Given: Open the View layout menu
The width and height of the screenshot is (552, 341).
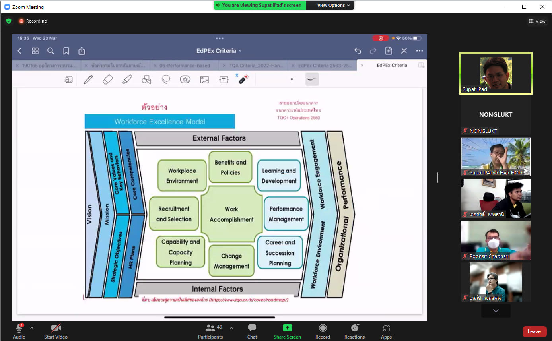Looking at the screenshot, I should tap(537, 21).
